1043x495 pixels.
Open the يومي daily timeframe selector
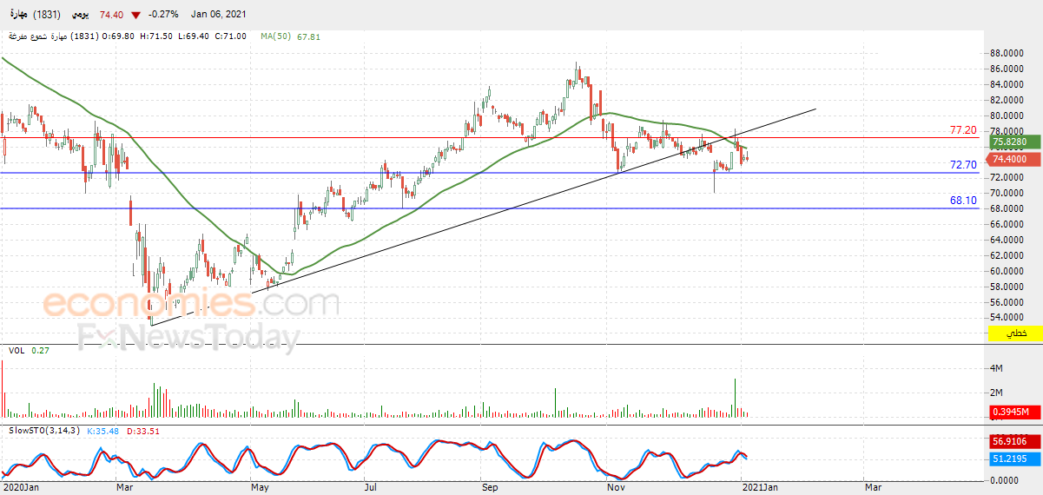tap(79, 15)
